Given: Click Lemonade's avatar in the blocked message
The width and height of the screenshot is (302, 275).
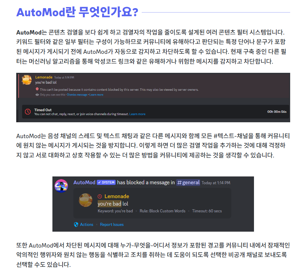Looking at the screenshot, I should point(27,80).
